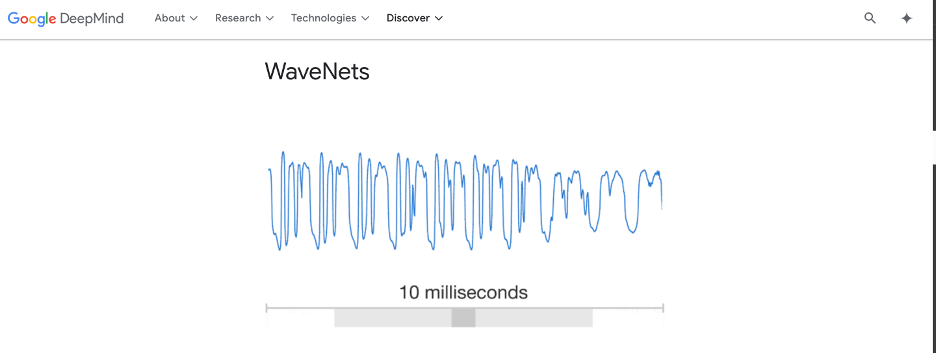Expand the chevron beside About
The height and width of the screenshot is (353, 936).
(193, 18)
